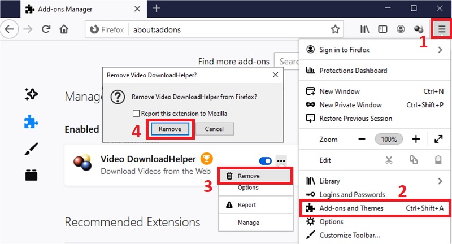Open the three-dots extension options menu
The image size is (452, 244).
[x=281, y=161]
